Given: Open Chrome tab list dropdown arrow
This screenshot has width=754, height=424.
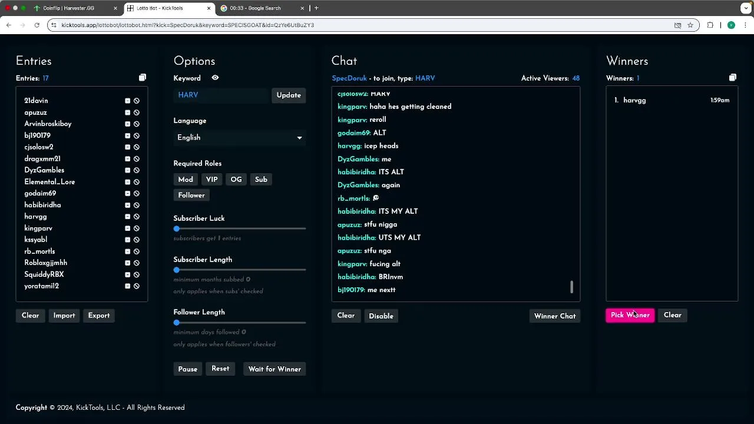Looking at the screenshot, I should pyautogui.click(x=746, y=8).
